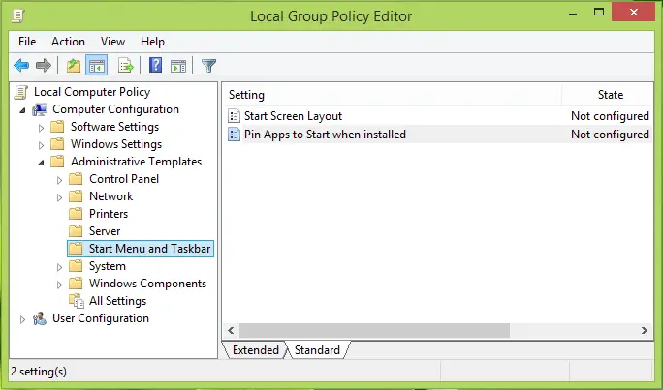Expand the Software Settings node
Image resolution: width=663 pixels, height=390 pixels.
41,128
